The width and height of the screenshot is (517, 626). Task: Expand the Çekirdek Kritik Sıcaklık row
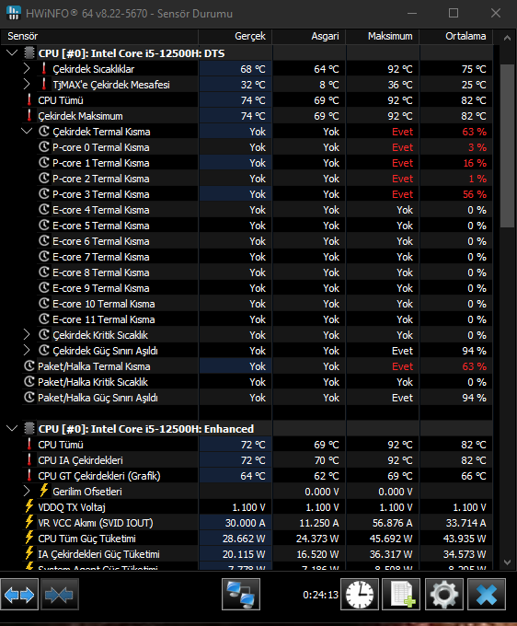[27, 334]
